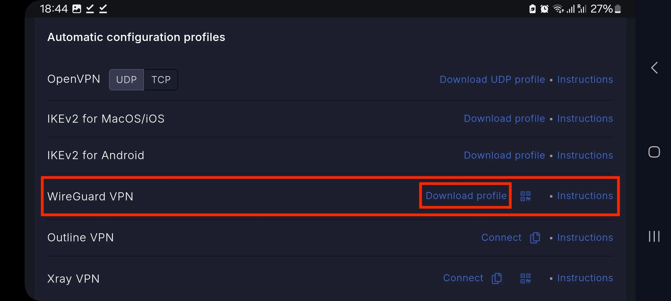Show the WireGuard VPN QR code

click(x=525, y=196)
